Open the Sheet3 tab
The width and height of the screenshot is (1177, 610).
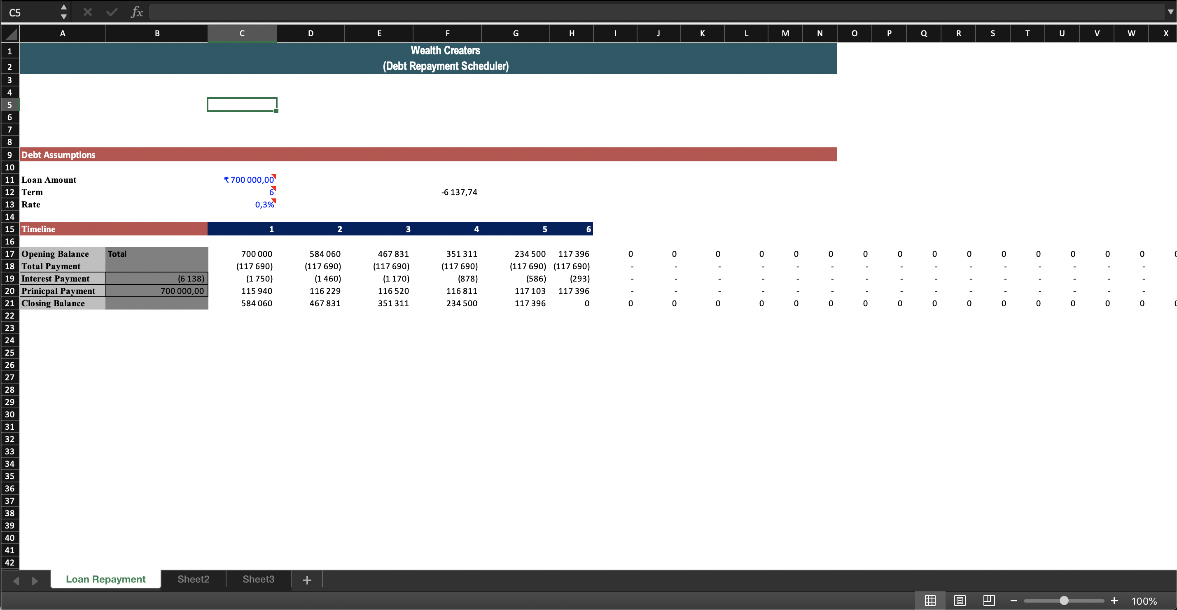click(x=258, y=579)
